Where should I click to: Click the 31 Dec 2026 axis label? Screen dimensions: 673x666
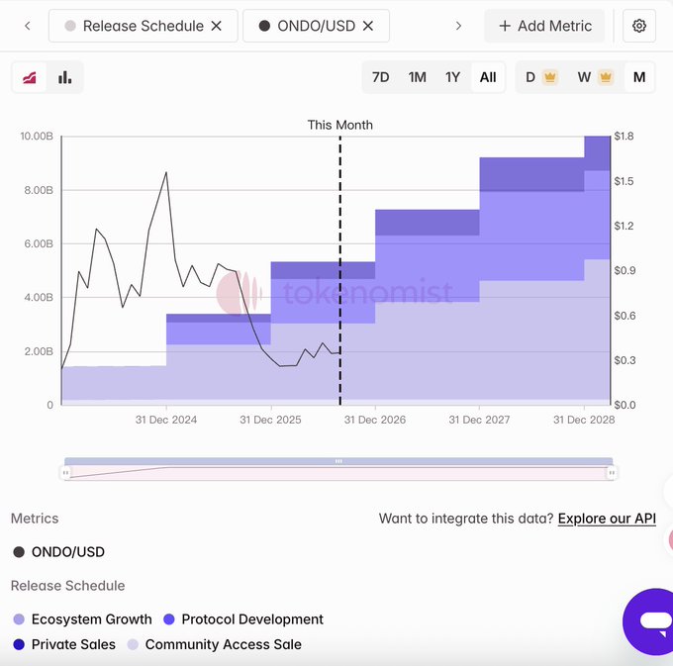(x=375, y=420)
